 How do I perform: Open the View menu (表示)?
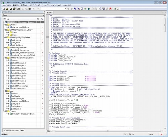24,5
